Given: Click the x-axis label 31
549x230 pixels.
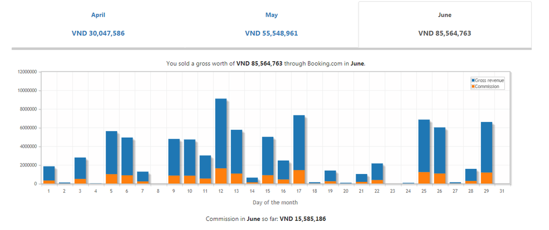Looking at the screenshot, I should pos(502,191).
